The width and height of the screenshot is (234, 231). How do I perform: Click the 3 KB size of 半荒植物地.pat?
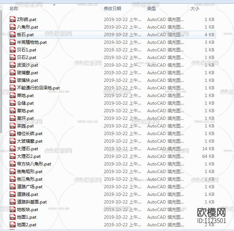(x=209, y=42)
